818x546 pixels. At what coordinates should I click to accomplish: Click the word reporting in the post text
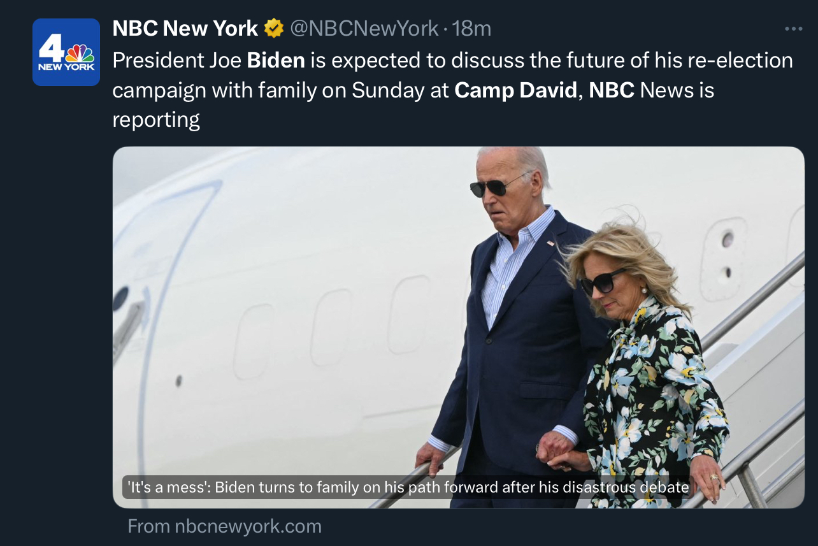pyautogui.click(x=156, y=120)
